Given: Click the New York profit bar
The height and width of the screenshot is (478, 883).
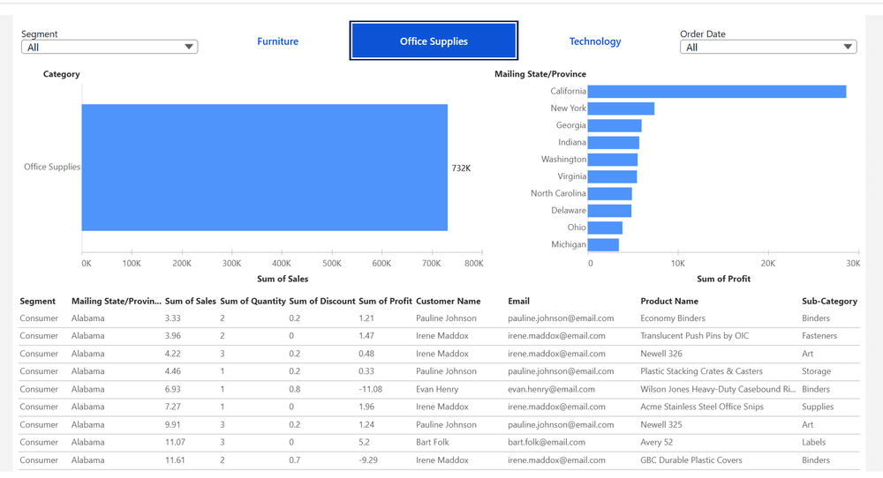Looking at the screenshot, I should (621, 108).
